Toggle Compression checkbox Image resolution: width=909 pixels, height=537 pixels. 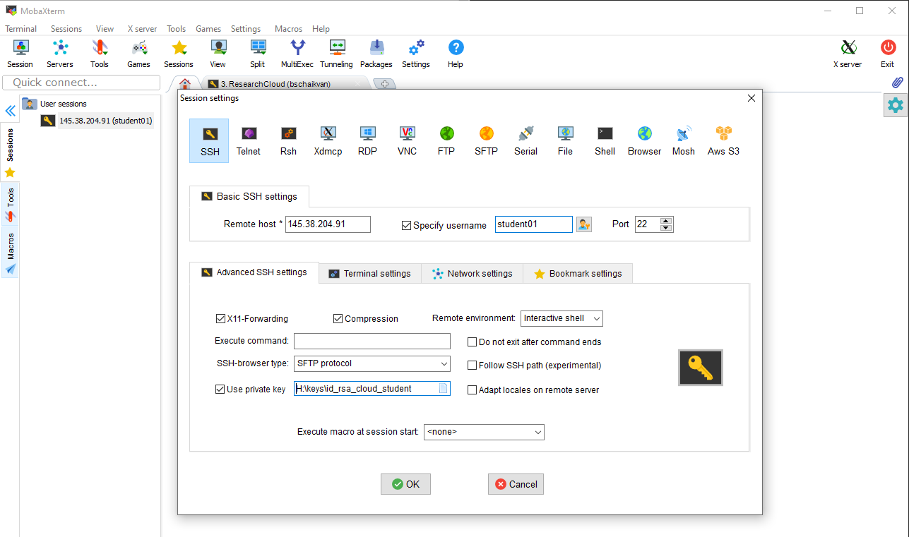coord(338,319)
